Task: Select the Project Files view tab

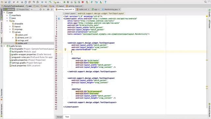Action: click(23, 10)
